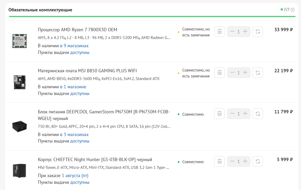
Task: Open the help icon next to 7/7
Action: [x=292, y=10]
